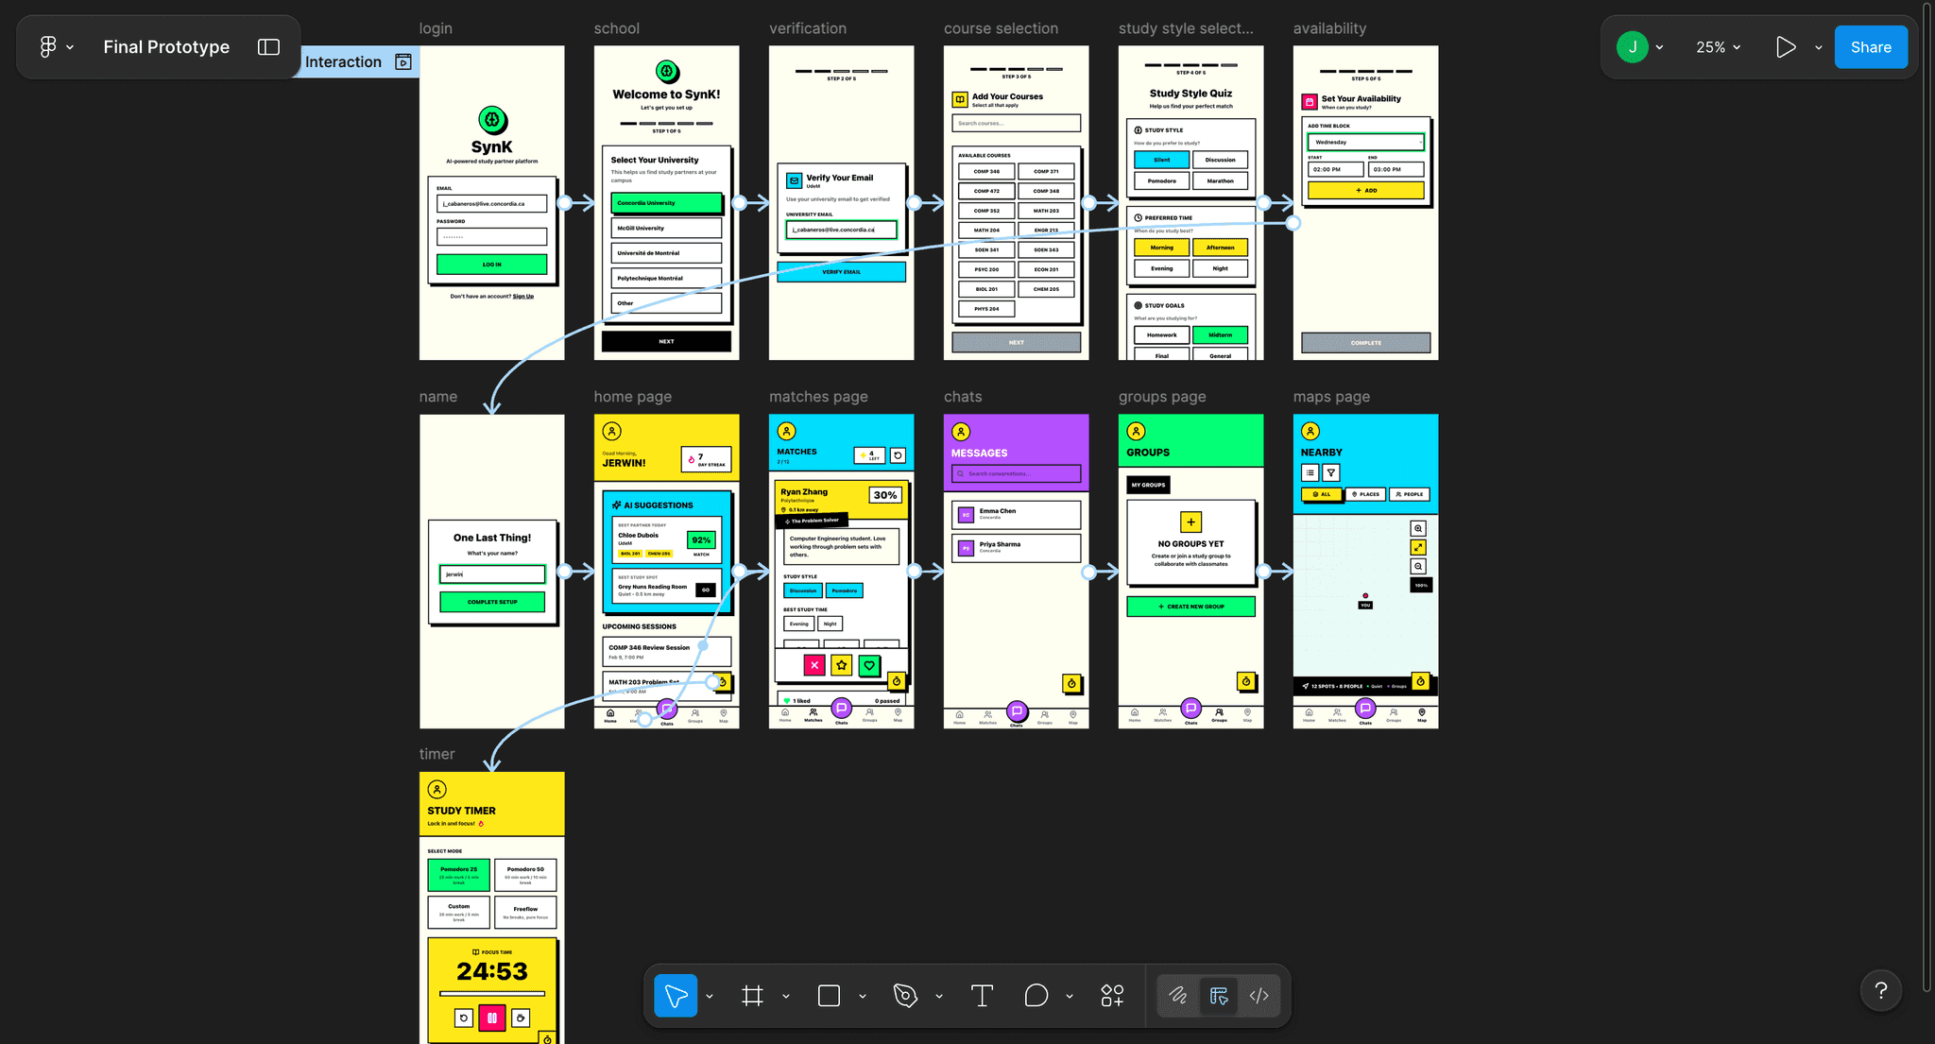Expand the Pen tool options chevron
The image size is (1935, 1044).
939,996
